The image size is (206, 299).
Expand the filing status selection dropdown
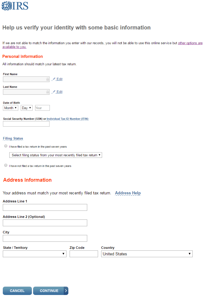pyautogui.click(x=56, y=155)
